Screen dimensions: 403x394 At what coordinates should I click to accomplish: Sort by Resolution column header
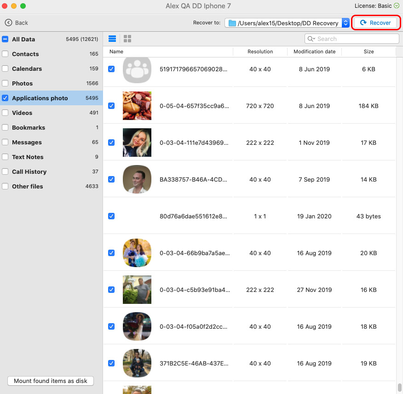[260, 51]
